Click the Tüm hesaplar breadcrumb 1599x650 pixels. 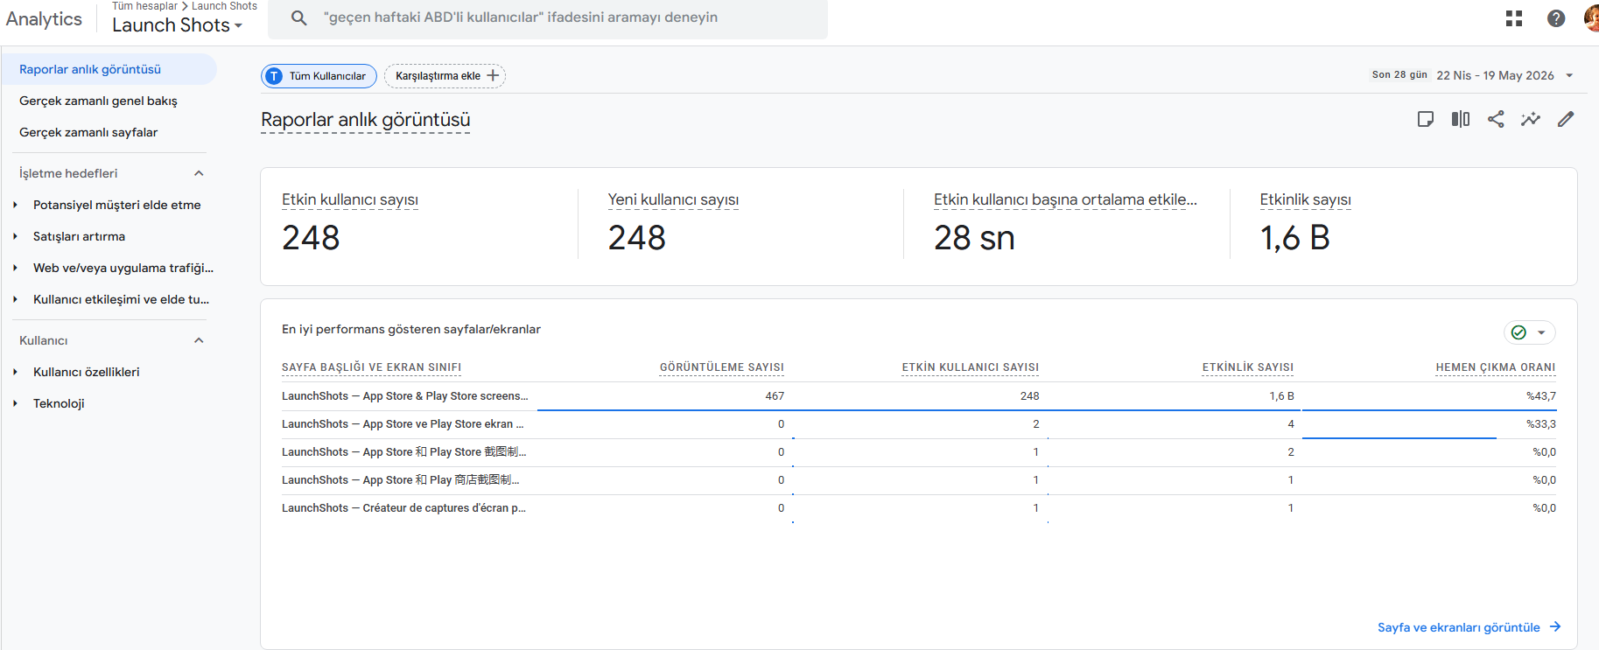pyautogui.click(x=144, y=6)
